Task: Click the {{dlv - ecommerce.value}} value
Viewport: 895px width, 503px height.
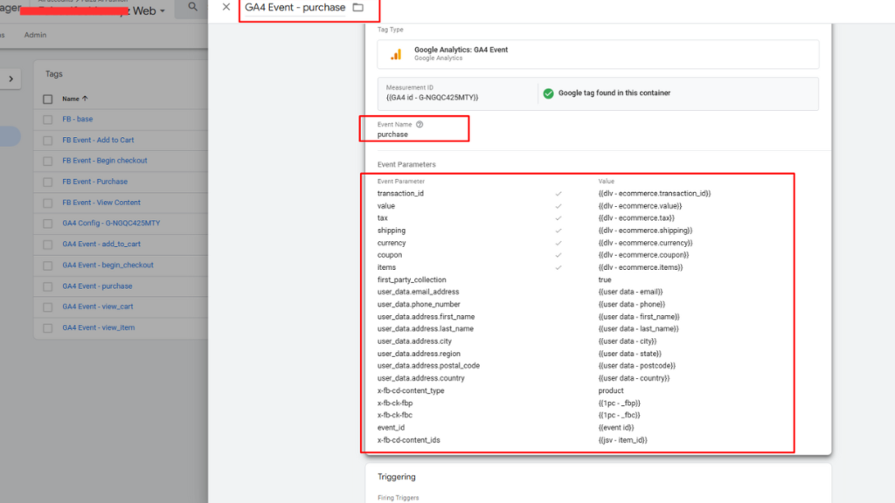Action: [640, 206]
